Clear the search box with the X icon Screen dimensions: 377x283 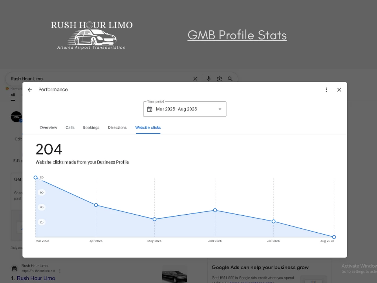(x=195, y=79)
